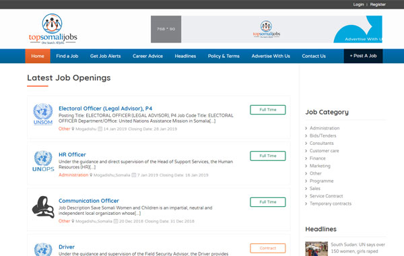Select Consultants job category
The width and height of the screenshot is (404, 256).
click(322, 143)
